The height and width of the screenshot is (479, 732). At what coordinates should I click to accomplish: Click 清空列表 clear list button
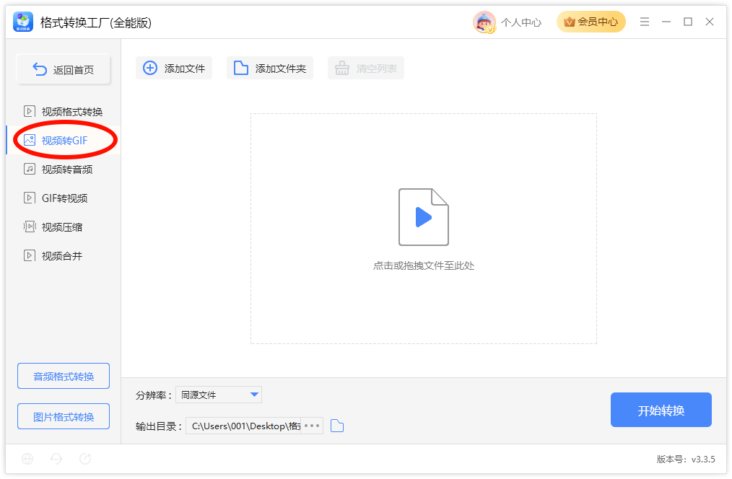(x=366, y=68)
